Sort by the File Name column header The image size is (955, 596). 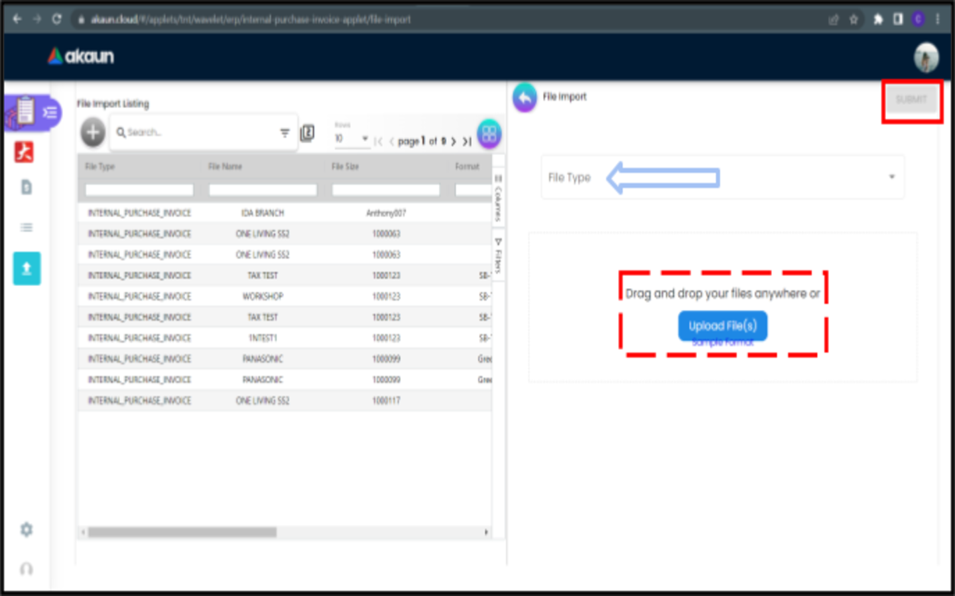225,166
